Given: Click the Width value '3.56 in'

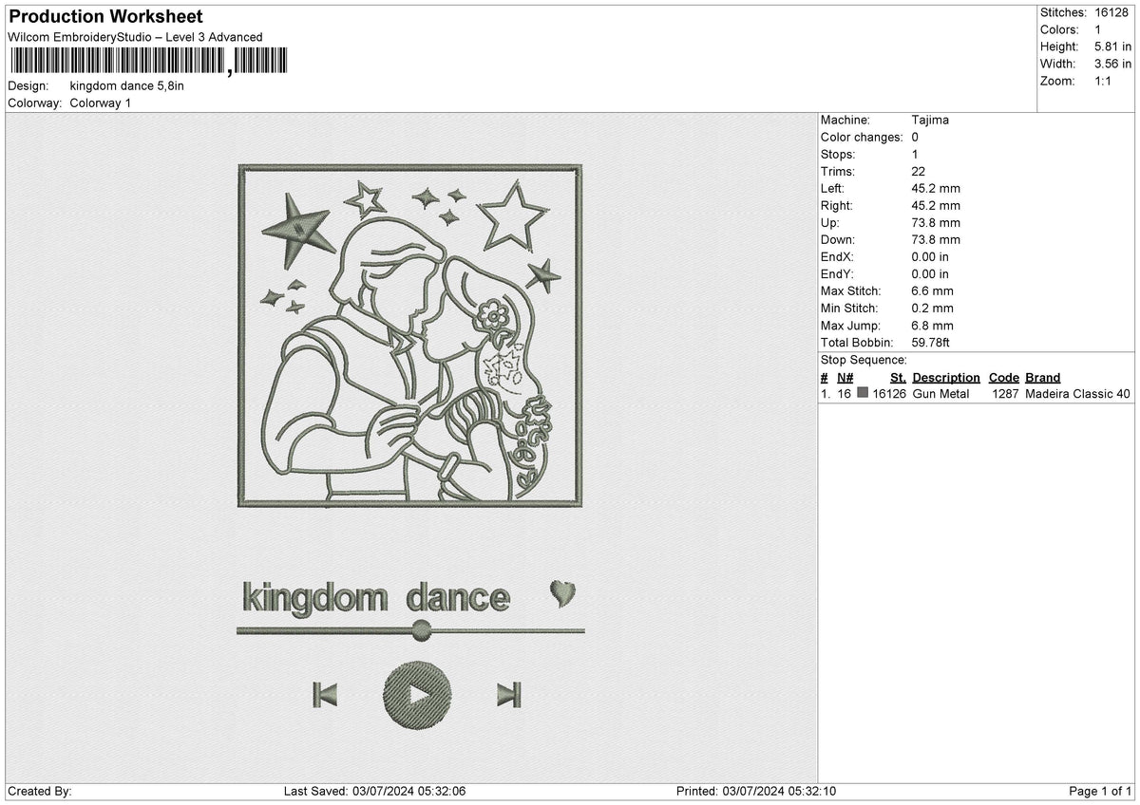Looking at the screenshot, I should [1113, 64].
